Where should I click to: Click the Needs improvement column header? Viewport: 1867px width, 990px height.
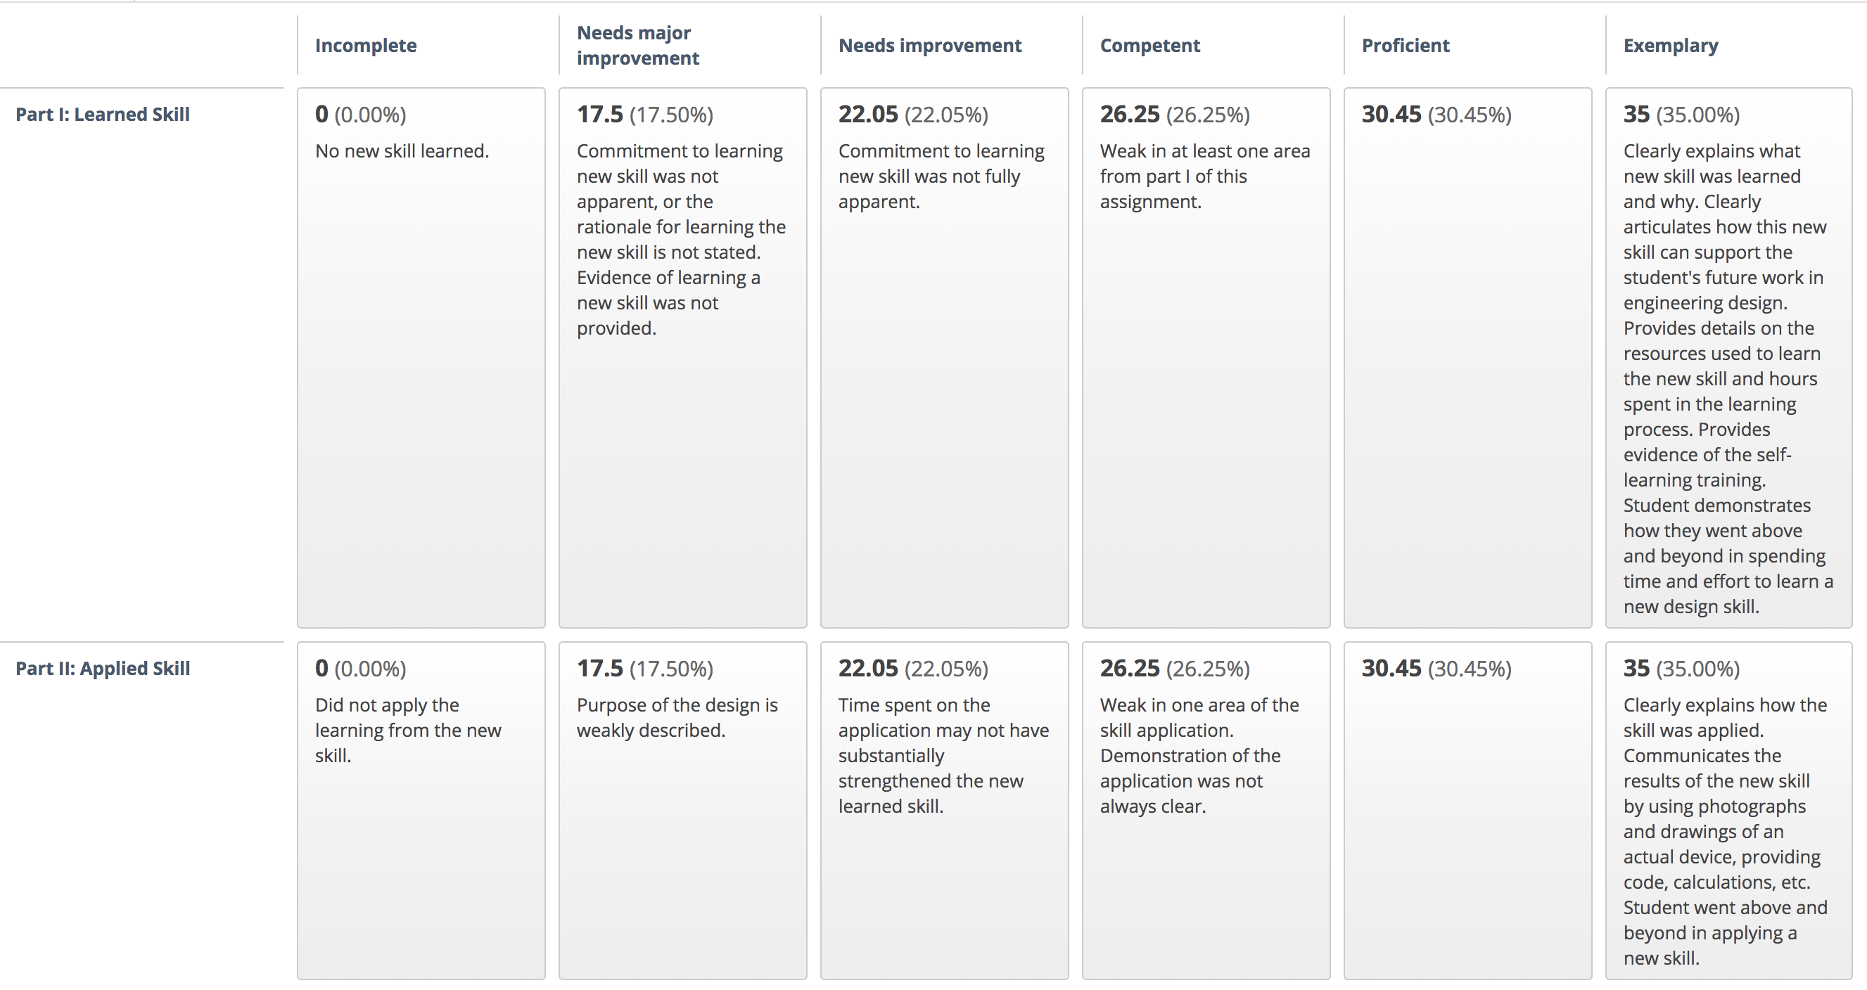coord(930,45)
